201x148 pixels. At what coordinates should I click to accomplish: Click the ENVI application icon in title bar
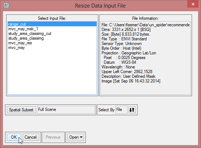tap(6, 5)
